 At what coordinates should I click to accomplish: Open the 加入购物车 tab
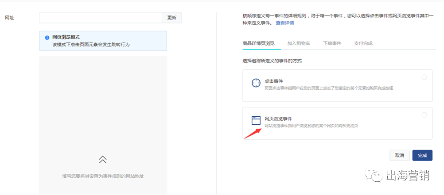299,43
